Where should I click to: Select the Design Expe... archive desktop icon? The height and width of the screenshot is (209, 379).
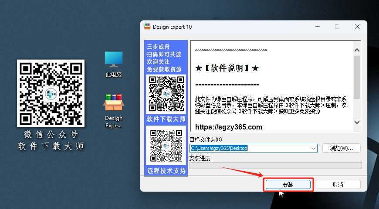[x=114, y=111]
